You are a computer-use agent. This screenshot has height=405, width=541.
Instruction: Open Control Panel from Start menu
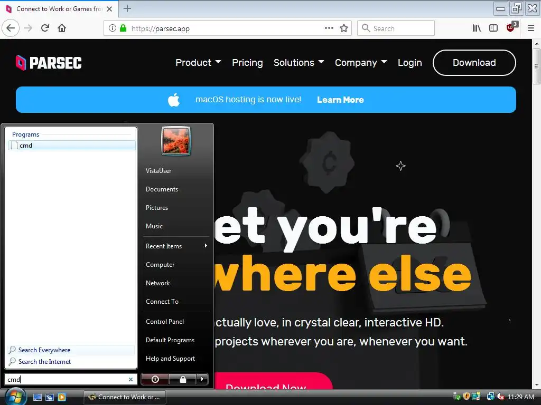coord(165,321)
